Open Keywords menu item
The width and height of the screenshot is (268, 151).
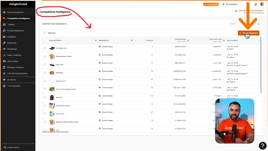point(12,43)
